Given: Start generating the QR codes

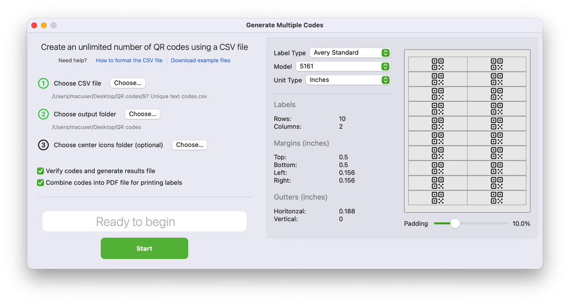Looking at the screenshot, I should point(144,248).
